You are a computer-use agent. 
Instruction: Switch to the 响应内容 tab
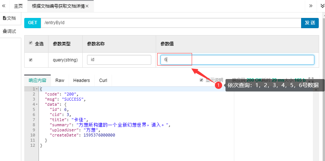(x=37, y=80)
